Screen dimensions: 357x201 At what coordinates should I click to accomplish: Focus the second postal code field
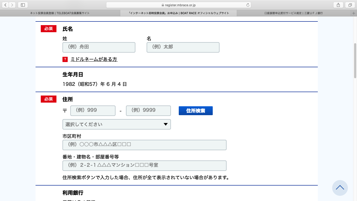click(148, 111)
